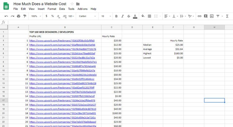Open the View menu
Screen dimensions: 233x127
coord(32,9)
